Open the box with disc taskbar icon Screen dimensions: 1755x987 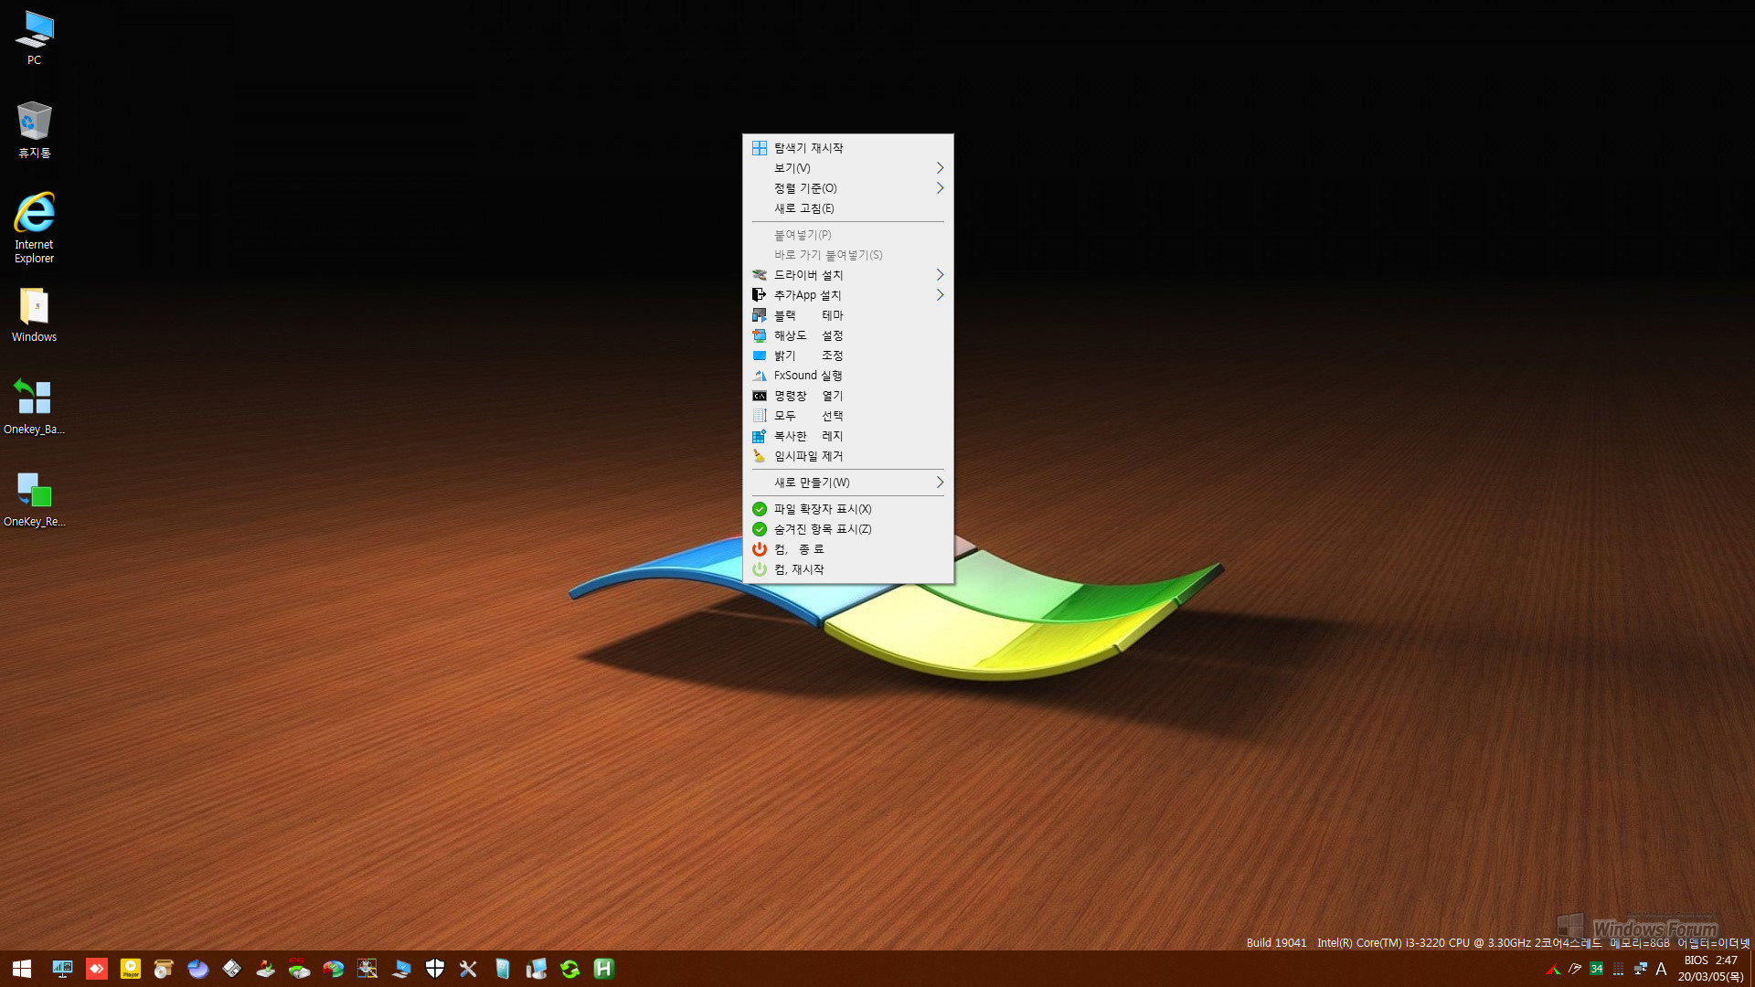coord(164,969)
